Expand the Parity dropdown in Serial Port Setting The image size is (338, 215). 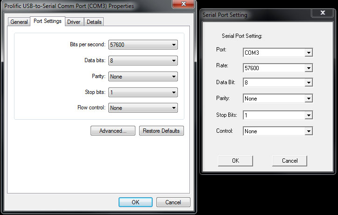pyautogui.click(x=278, y=99)
